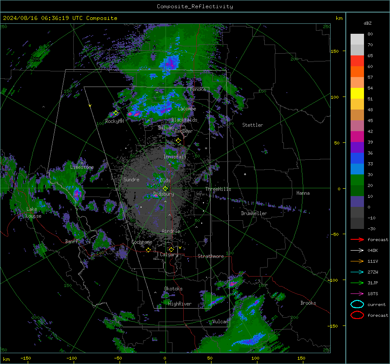Click the Stettler town label
Screen dimensions: 390x364
click(x=253, y=125)
